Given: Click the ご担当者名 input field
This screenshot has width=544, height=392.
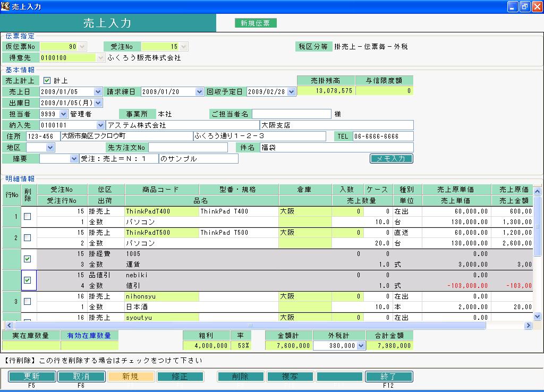Looking at the screenshot, I should tap(292, 114).
